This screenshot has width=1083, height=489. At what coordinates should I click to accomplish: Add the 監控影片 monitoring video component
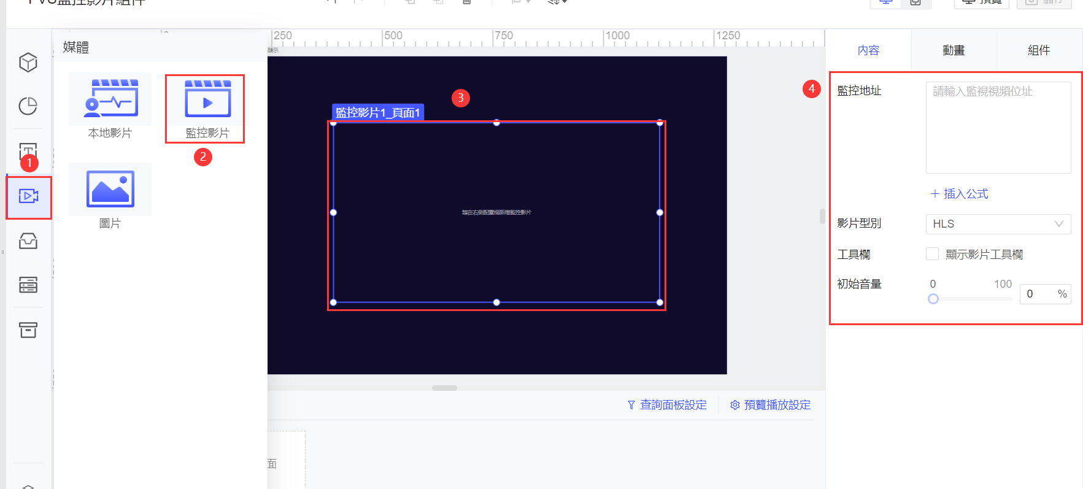click(207, 108)
